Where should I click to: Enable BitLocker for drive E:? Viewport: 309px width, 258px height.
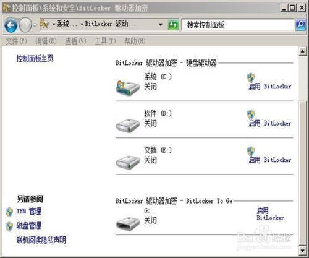coord(269,160)
